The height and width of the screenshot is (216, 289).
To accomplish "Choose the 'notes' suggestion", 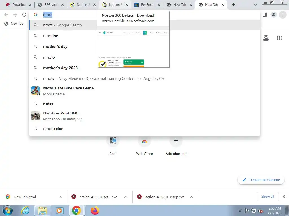I will point(144,103).
